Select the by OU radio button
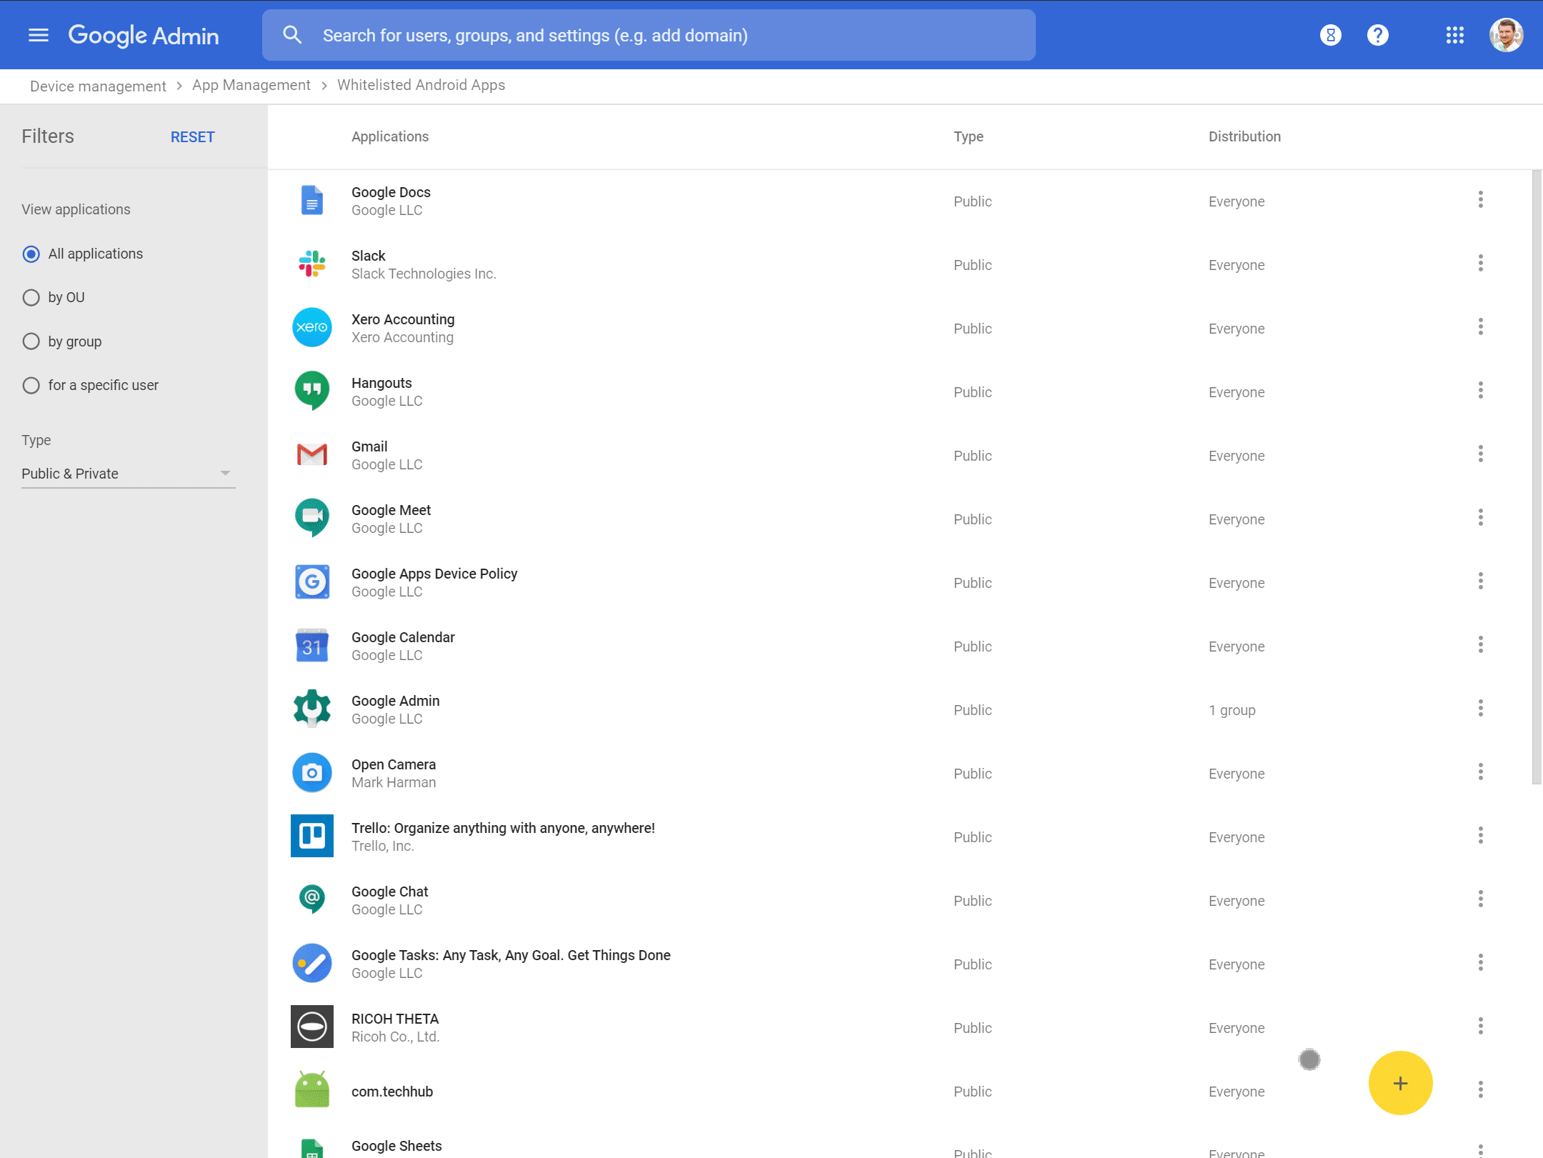Viewport: 1543px width, 1158px height. point(31,297)
